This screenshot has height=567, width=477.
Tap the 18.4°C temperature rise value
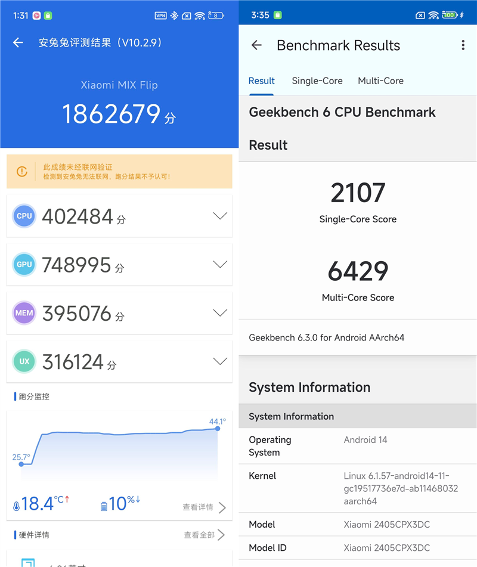click(45, 503)
